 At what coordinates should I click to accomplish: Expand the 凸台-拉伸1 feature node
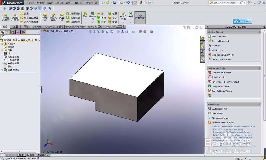pos(2,70)
